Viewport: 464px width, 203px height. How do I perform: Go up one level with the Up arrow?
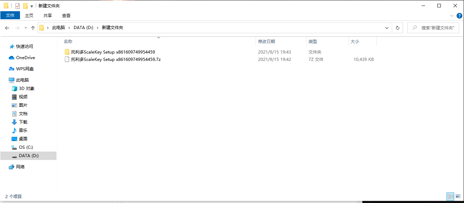click(33, 28)
